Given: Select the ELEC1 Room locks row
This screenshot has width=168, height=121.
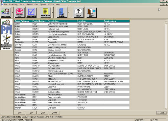Looking at the screenshot, I should (72, 42).
